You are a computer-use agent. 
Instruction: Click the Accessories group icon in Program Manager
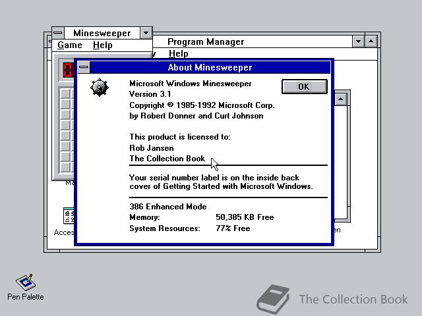tap(68, 216)
